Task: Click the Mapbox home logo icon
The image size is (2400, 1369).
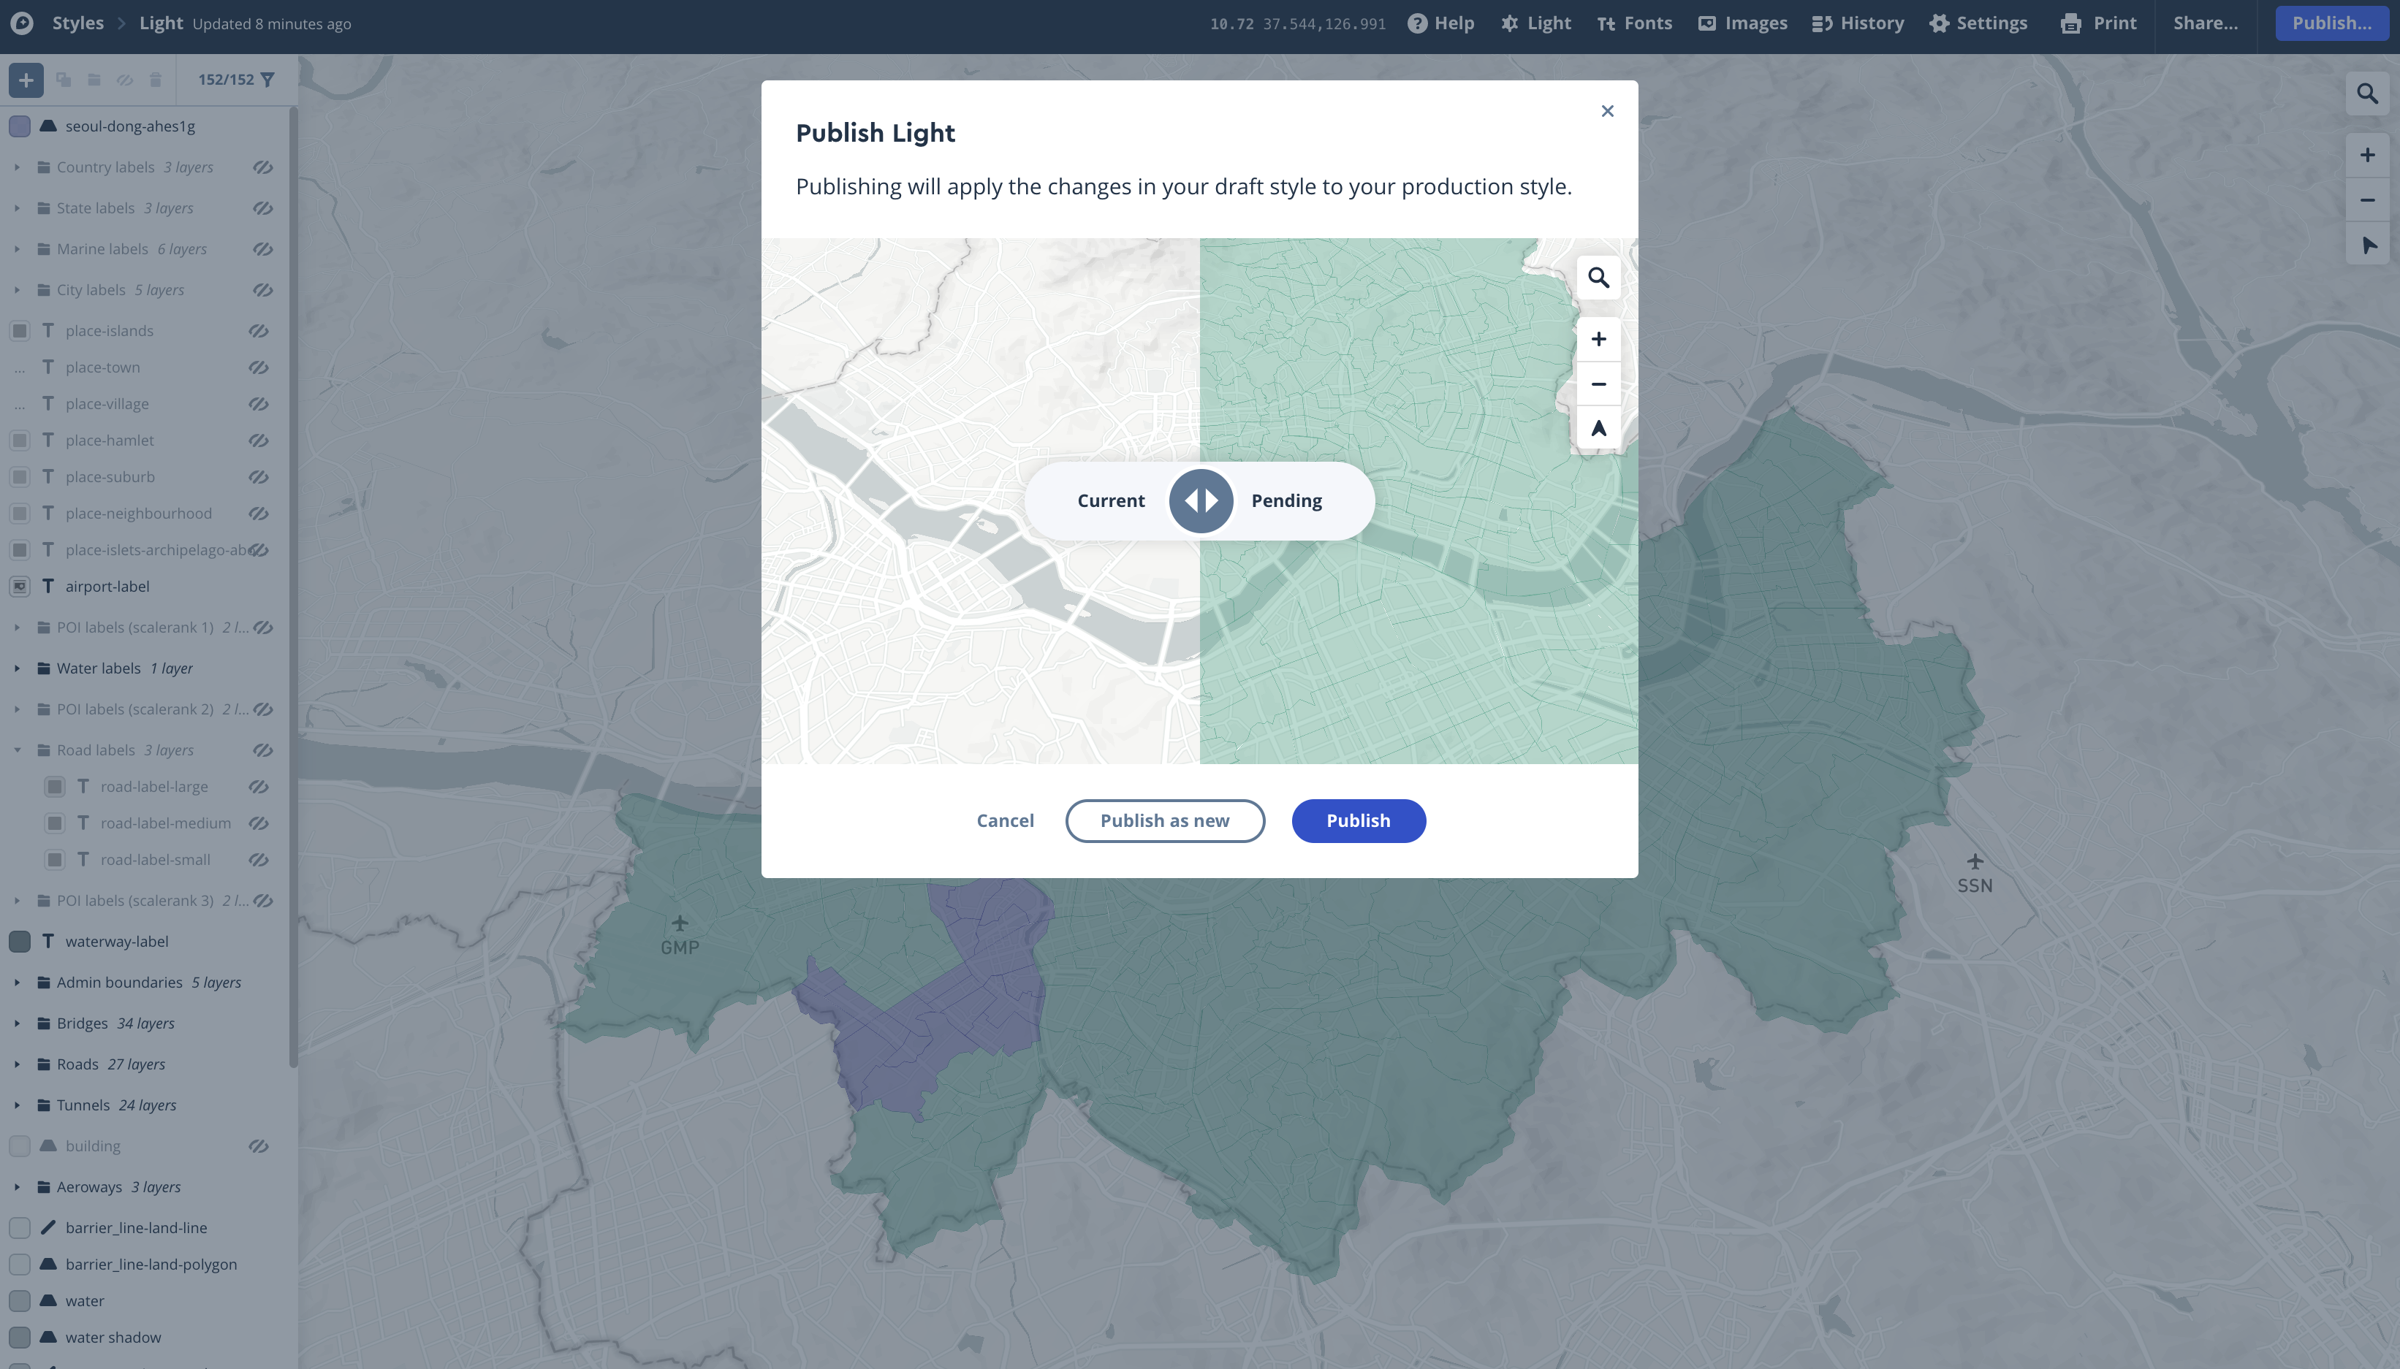Action: pos(22,23)
